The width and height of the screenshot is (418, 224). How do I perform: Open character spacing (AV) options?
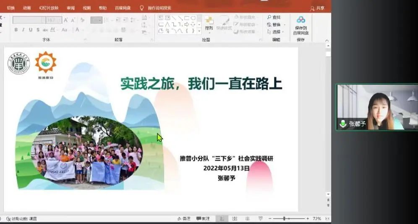53,30
